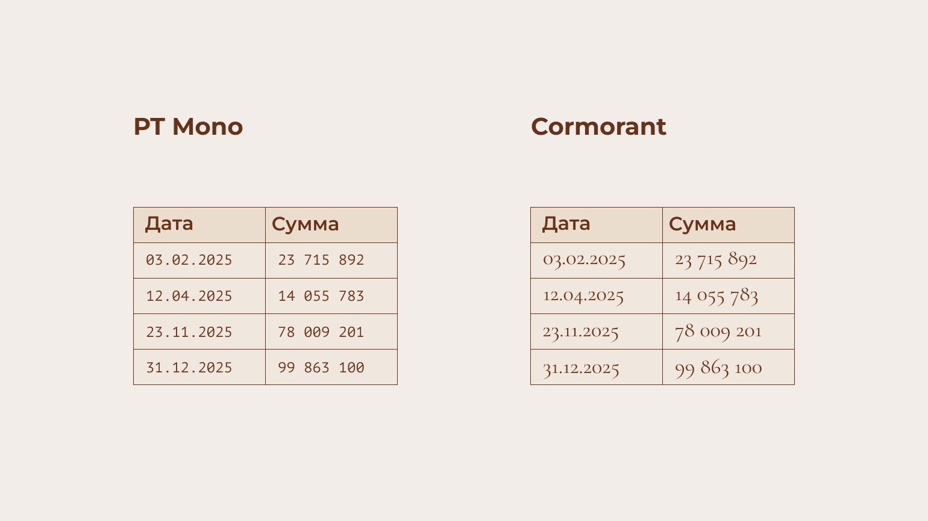Screen dimensions: 928x521
Task: Click 31.12.2025 cell in Cormorant table
Action: click(x=581, y=368)
